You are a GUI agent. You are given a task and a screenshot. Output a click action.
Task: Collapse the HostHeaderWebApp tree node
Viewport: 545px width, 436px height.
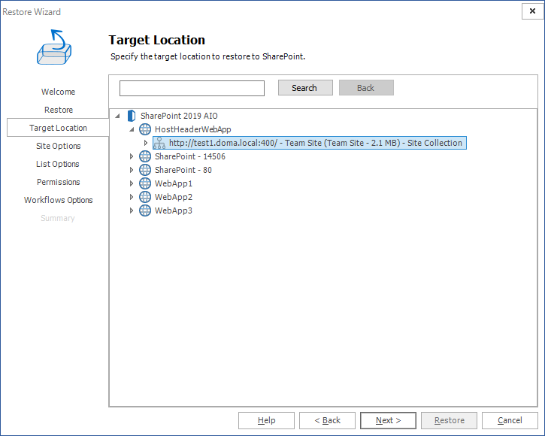coord(132,129)
